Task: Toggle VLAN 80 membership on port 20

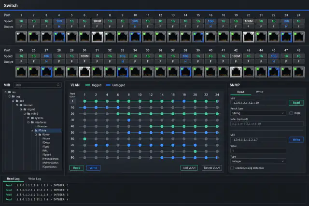Action: (x=195, y=151)
